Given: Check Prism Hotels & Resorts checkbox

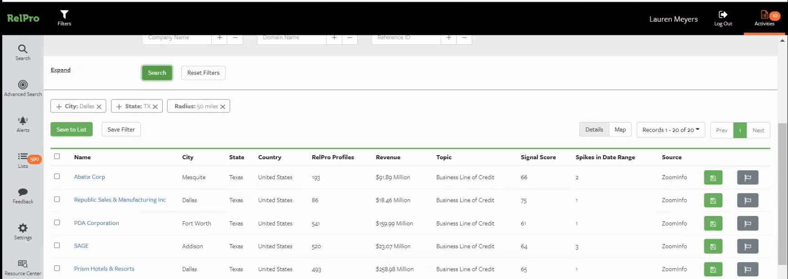Looking at the screenshot, I should 57,268.
